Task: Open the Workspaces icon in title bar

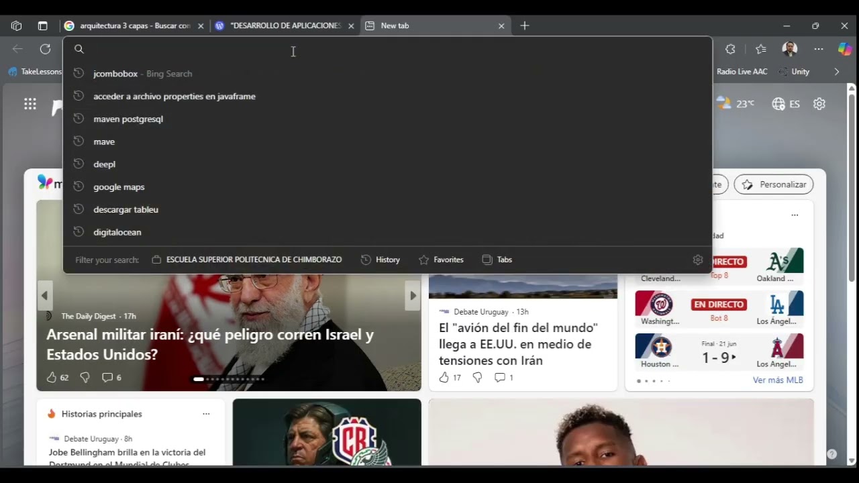Action: click(17, 25)
